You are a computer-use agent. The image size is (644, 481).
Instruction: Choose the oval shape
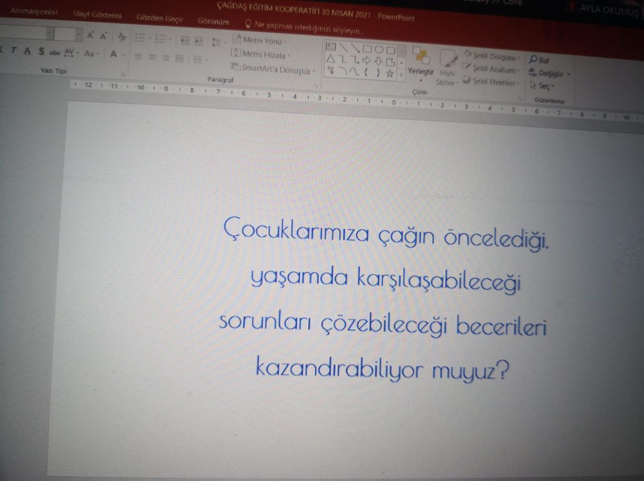(378, 50)
